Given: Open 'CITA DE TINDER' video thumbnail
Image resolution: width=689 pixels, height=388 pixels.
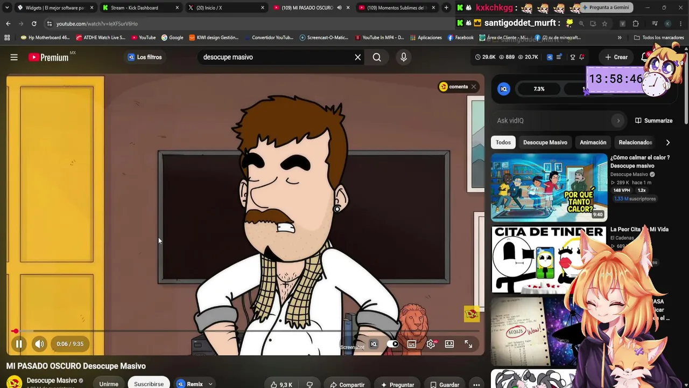Looking at the screenshot, I should pos(549,259).
